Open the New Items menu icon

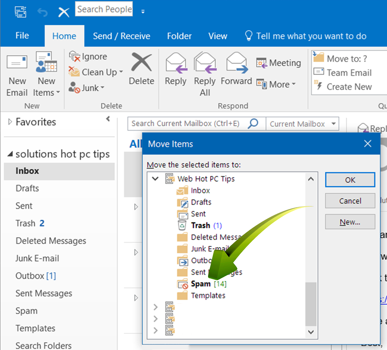(46, 62)
